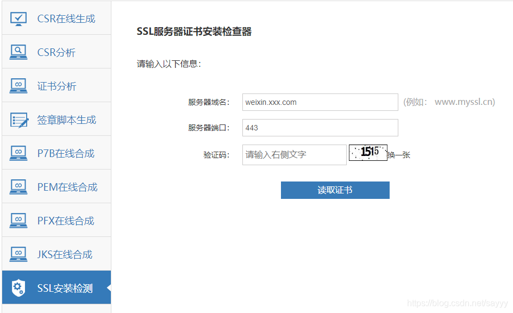Select the CSR分析 magnifier screen icon
The width and height of the screenshot is (513, 313).
pos(18,52)
